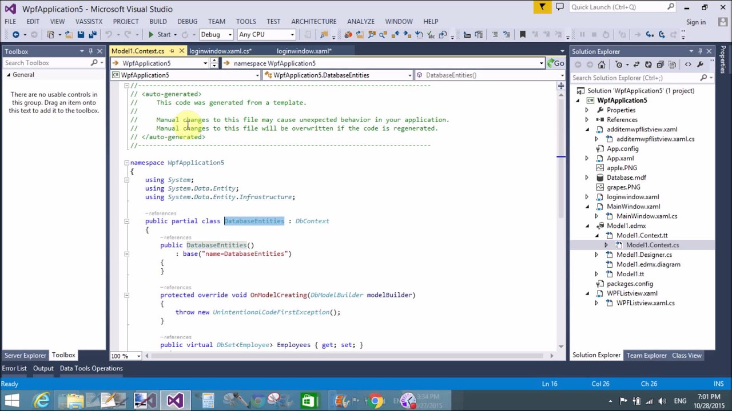Start debugging with the Start button
Viewport: 732px width, 411px height.
(x=159, y=35)
